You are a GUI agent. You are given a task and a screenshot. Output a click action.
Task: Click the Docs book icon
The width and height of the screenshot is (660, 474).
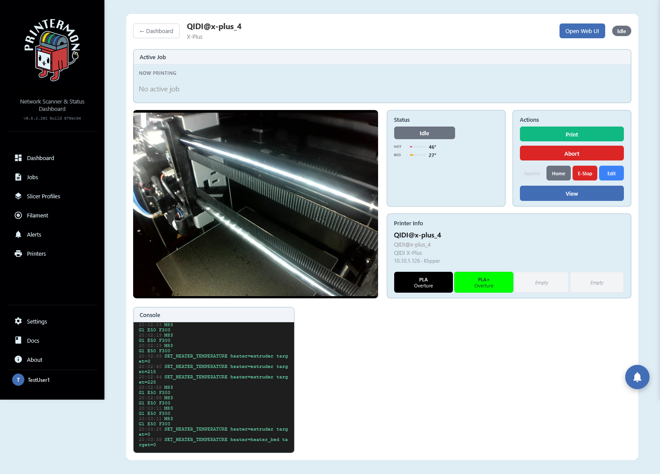[x=18, y=340]
